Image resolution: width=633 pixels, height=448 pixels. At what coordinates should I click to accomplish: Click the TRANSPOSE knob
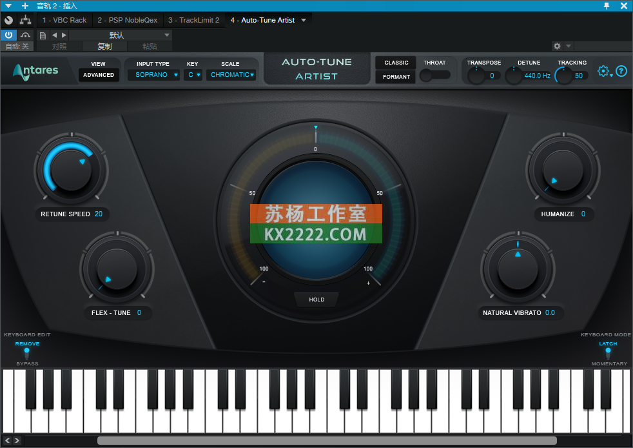click(476, 76)
